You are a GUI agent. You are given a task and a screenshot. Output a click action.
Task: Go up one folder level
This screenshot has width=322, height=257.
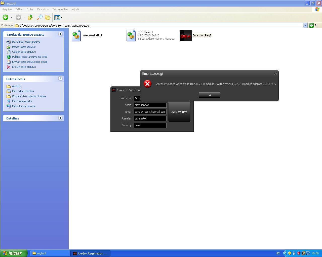coord(30,17)
